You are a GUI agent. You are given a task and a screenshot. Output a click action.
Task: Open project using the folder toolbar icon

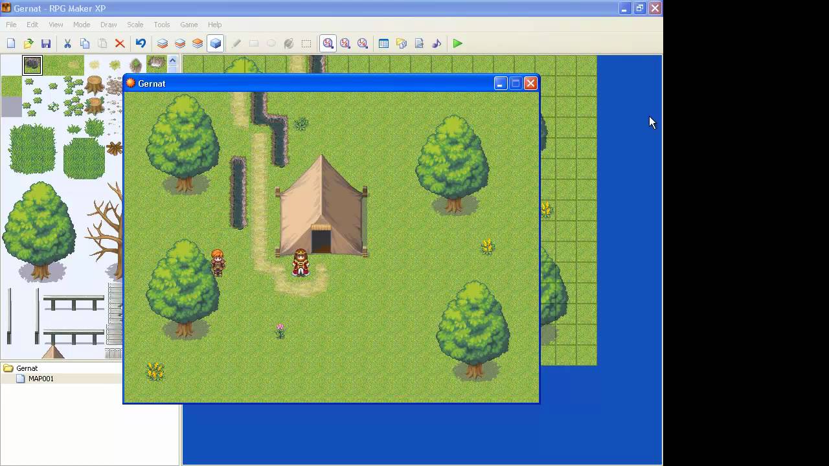(28, 43)
